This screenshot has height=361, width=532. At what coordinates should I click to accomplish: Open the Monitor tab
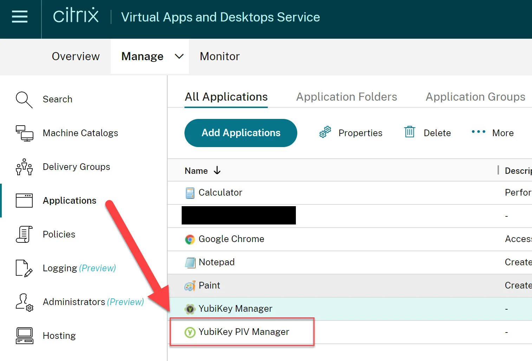click(x=220, y=56)
